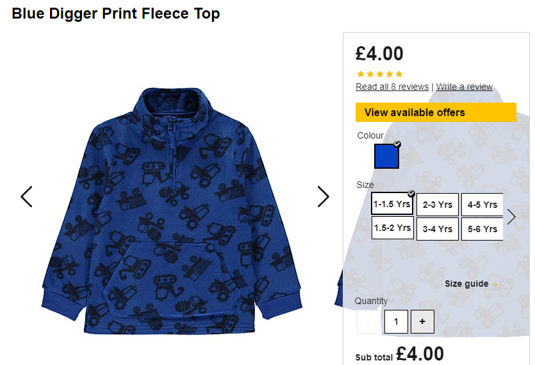This screenshot has height=365, width=535.
Task: Decrease quantity with the minus button
Action: coord(368,321)
